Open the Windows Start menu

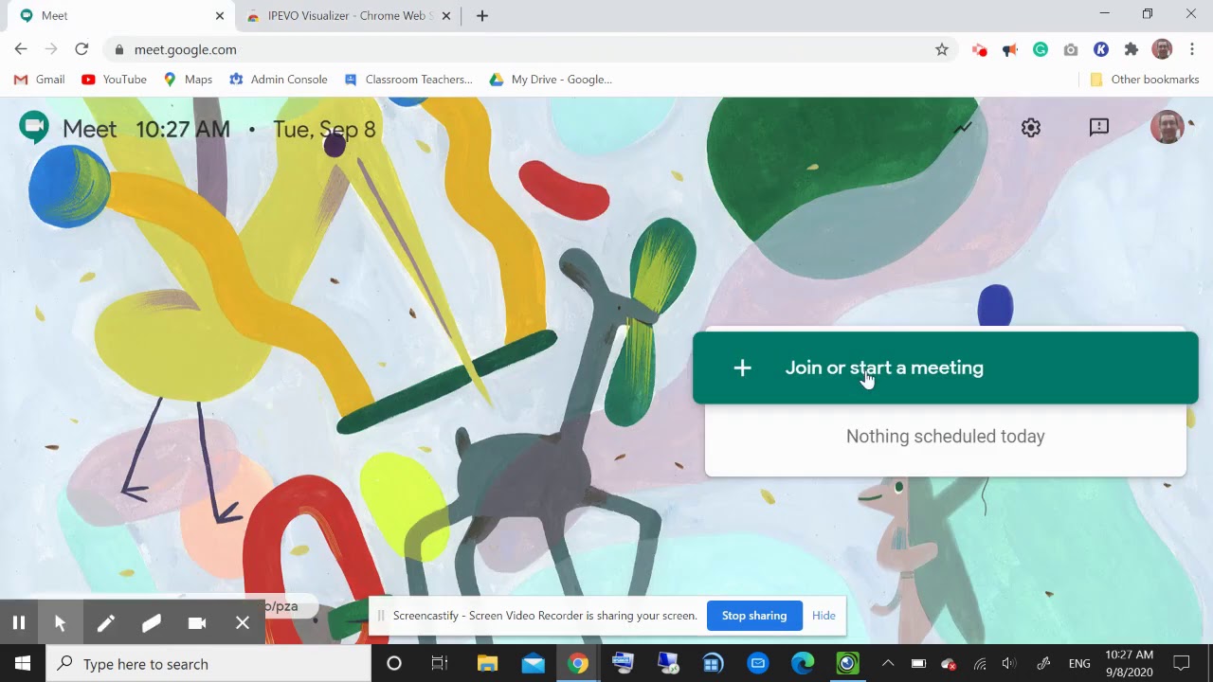[23, 664]
